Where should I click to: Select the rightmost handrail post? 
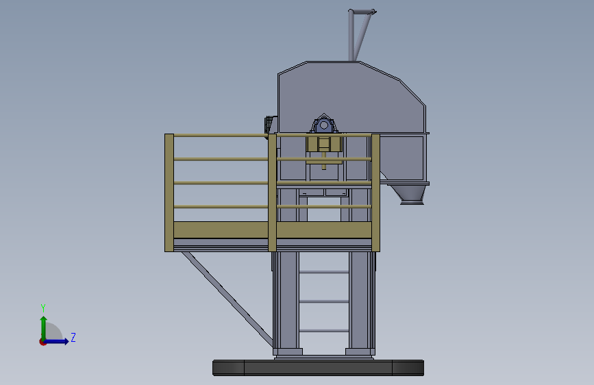[376, 192]
